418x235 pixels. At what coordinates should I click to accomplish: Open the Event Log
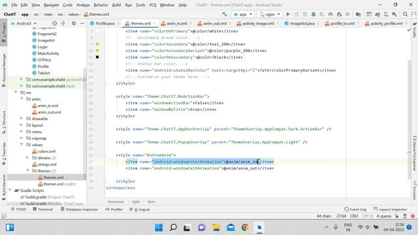click(x=355, y=209)
